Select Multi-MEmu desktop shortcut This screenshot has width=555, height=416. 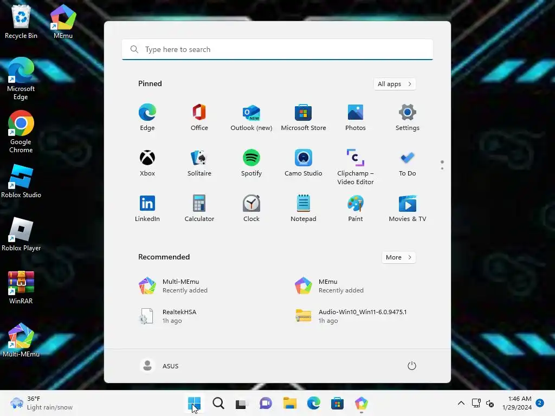click(21, 340)
